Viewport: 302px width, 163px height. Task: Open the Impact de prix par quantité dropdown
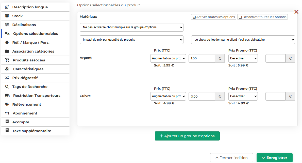click(x=131, y=40)
